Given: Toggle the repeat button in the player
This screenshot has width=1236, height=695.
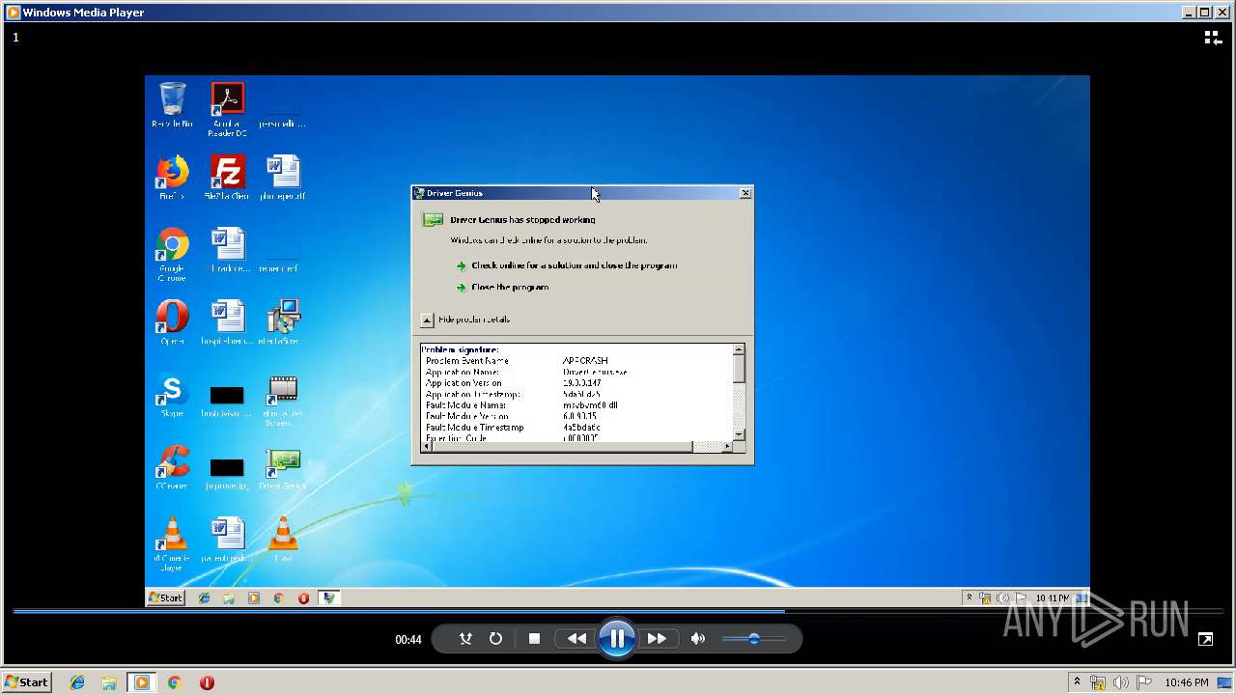Looking at the screenshot, I should point(495,639).
